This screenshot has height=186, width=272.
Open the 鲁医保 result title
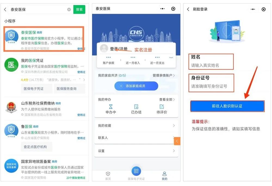coord(27,127)
